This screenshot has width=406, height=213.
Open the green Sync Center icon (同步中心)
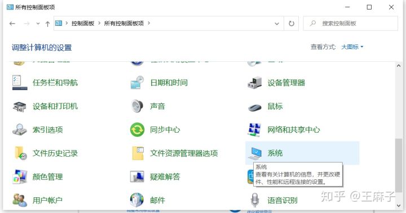coord(137,130)
